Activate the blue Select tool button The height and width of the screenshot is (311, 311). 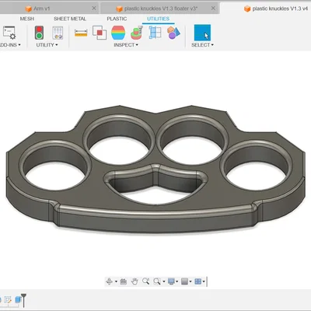pyautogui.click(x=202, y=33)
